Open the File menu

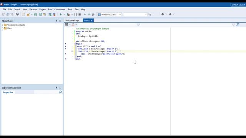[4, 9]
